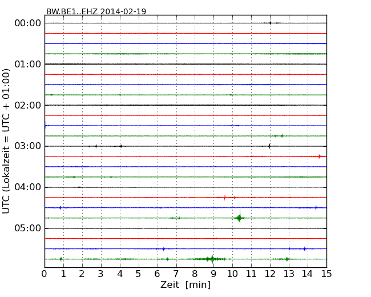
Task: Click the red spike past minute 14 on 03:15 trace
Action: pos(319,156)
